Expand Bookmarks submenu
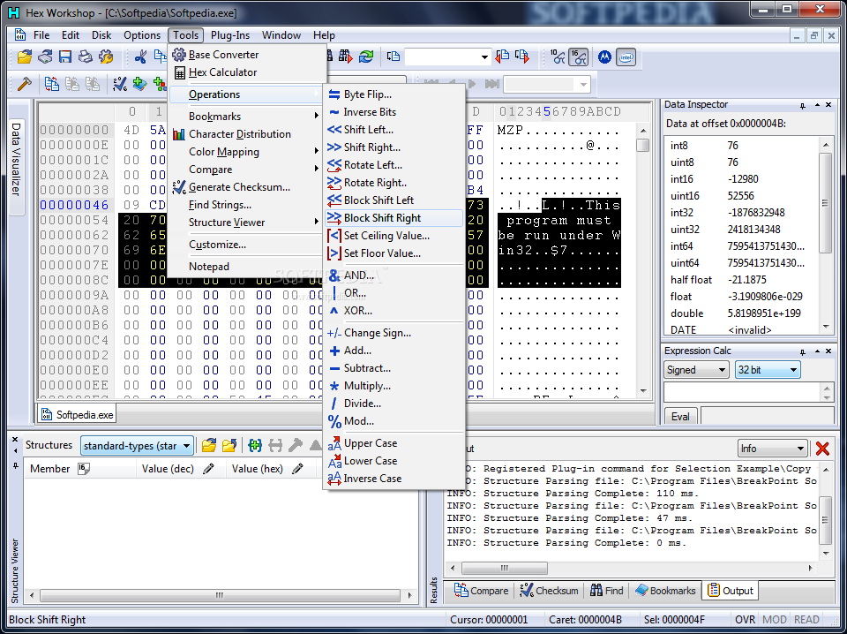This screenshot has width=847, height=634. click(x=246, y=117)
